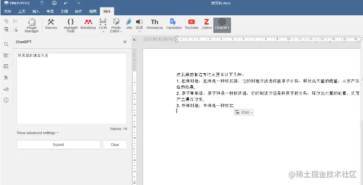Click the Select all icon
Screen dimensions: 363x185
point(15,29)
